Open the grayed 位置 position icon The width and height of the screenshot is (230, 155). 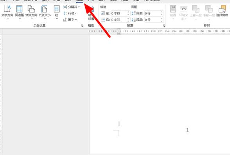click(173, 12)
